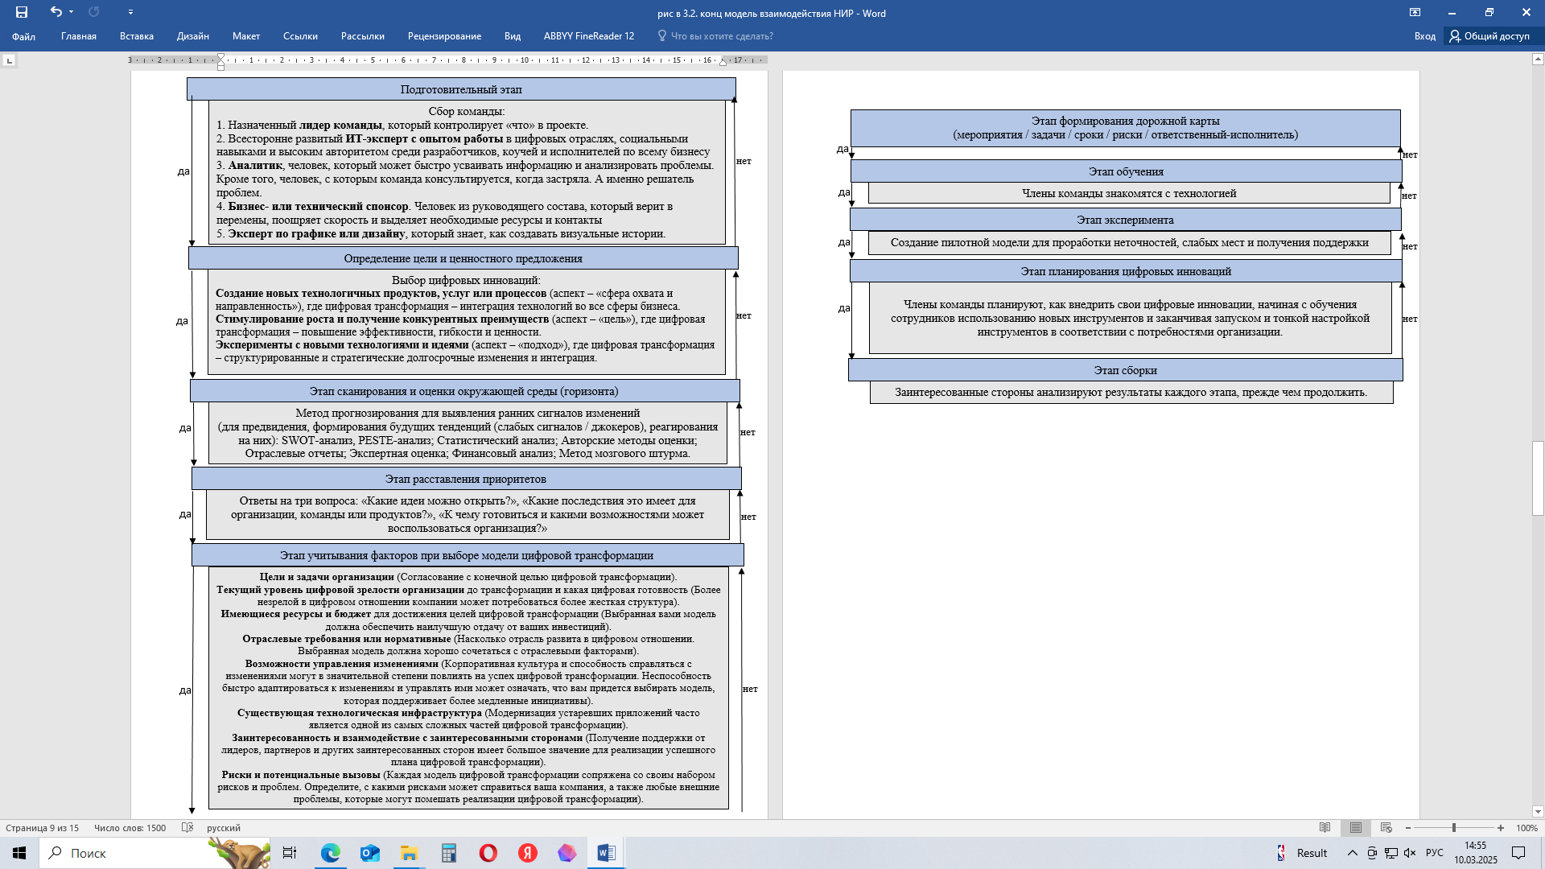Click the word count 'Число слов: 1500'
This screenshot has height=869, width=1545.
(130, 828)
